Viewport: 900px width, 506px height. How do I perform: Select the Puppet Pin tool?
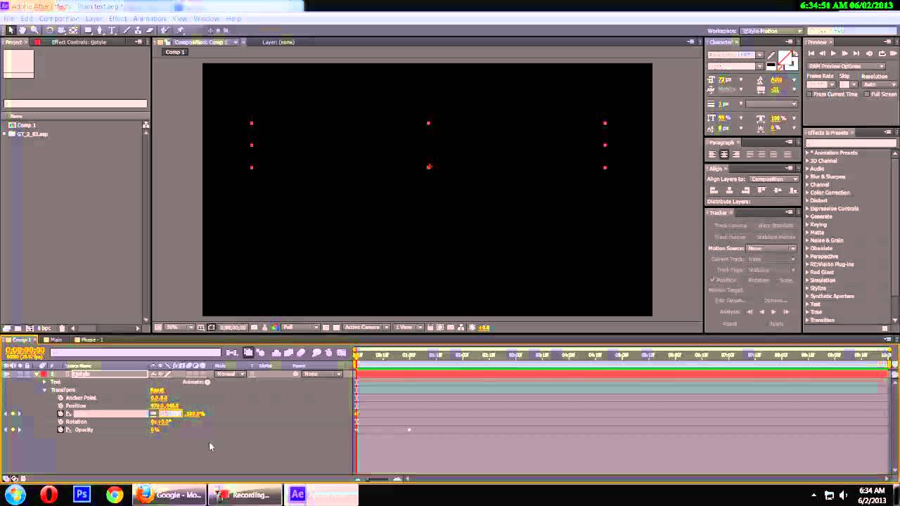pyautogui.click(x=180, y=30)
